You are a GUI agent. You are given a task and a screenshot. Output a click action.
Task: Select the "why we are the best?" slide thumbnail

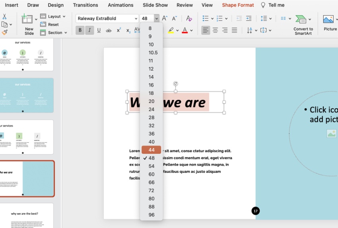tap(27, 215)
